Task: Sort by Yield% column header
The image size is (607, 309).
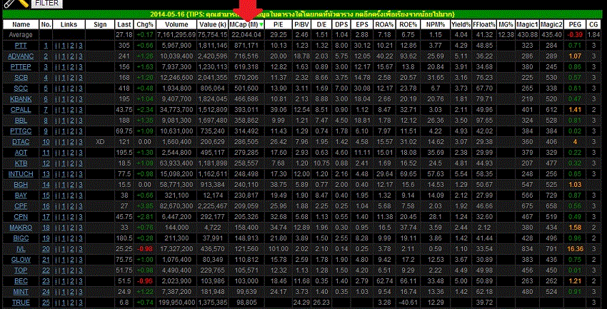Action: click(461, 24)
